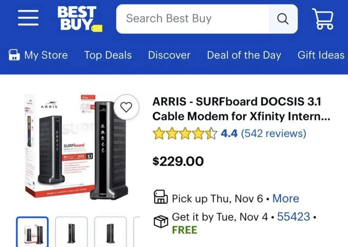This screenshot has height=247, width=348.
Task: Open the star rating display
Action: [x=185, y=134]
